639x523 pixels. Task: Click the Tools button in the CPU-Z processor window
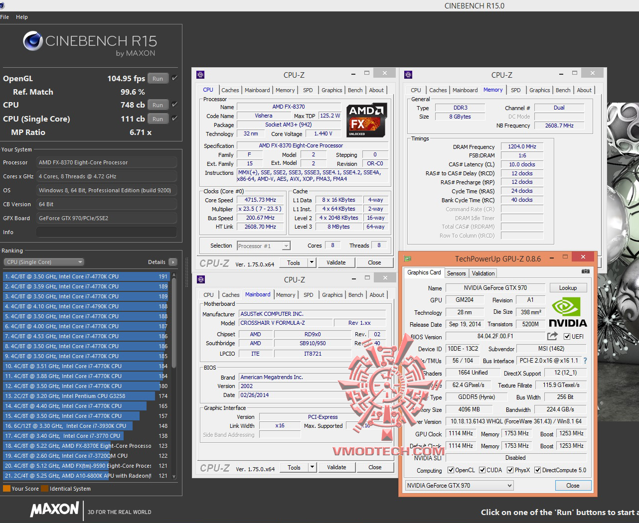[x=294, y=262]
